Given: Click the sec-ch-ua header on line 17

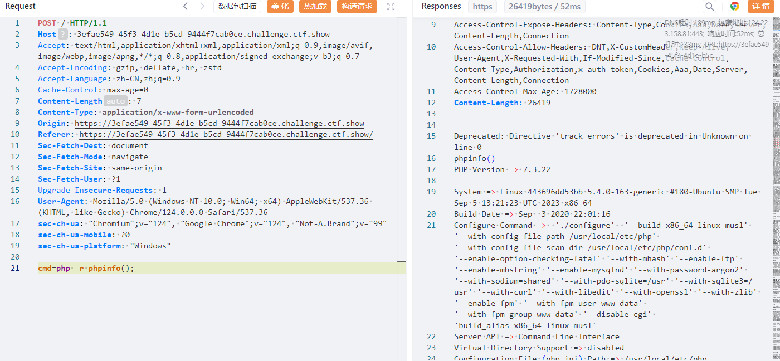Looking at the screenshot, I should 212,223.
